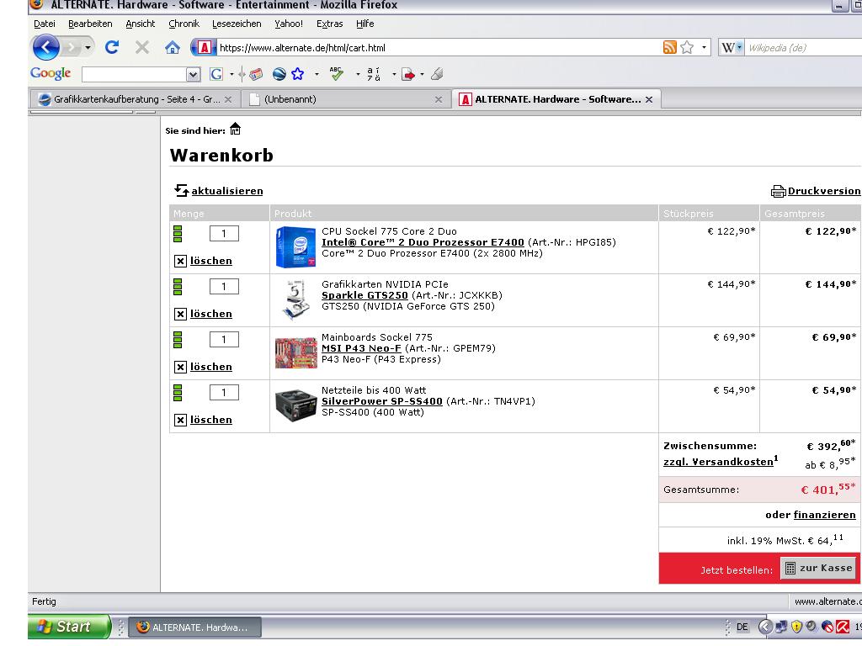Screen dimensions: 862x646
Task: Bookmark the page with the star icon
Action: (x=687, y=48)
